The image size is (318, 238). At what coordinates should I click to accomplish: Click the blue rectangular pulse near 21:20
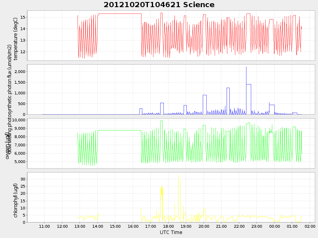[x=228, y=88]
